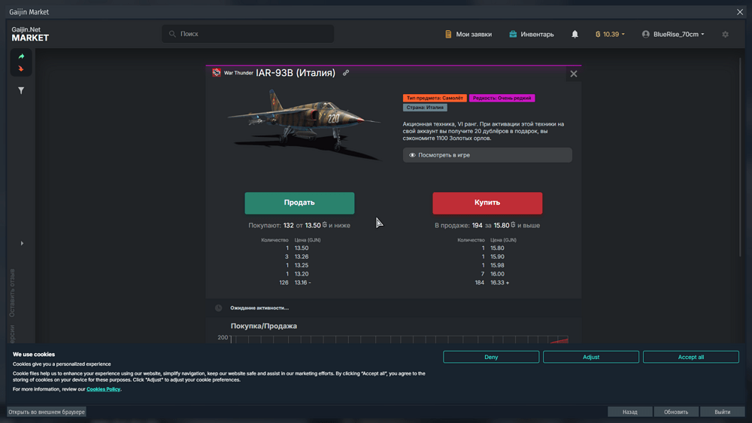752x423 pixels.
Task: Select buy order price 13.26
Action: click(x=302, y=257)
